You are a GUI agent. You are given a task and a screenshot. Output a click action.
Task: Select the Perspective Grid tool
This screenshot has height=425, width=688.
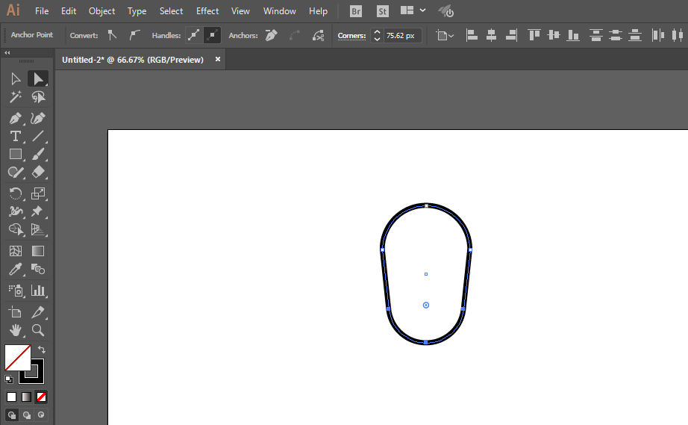coord(38,229)
